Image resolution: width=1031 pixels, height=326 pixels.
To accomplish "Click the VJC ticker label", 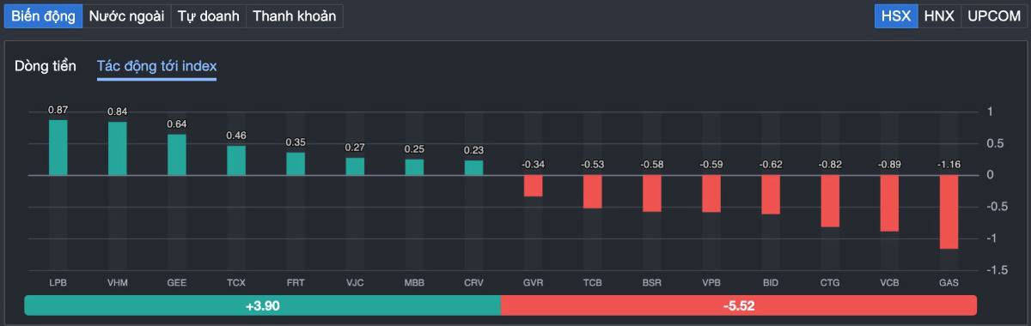I will coord(355,282).
